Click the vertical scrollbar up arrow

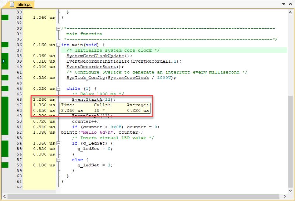[x=290, y=12]
